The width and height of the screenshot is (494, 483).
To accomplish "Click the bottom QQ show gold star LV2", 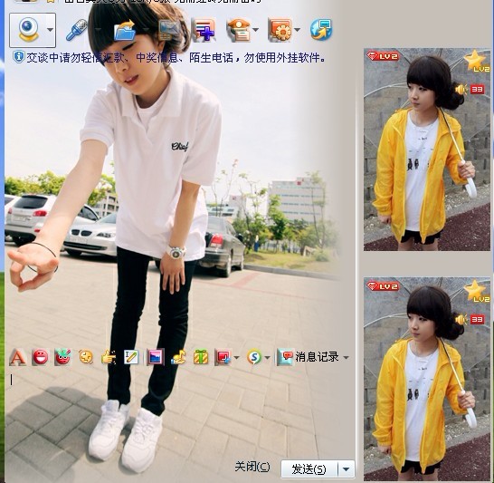I will pos(477,291).
